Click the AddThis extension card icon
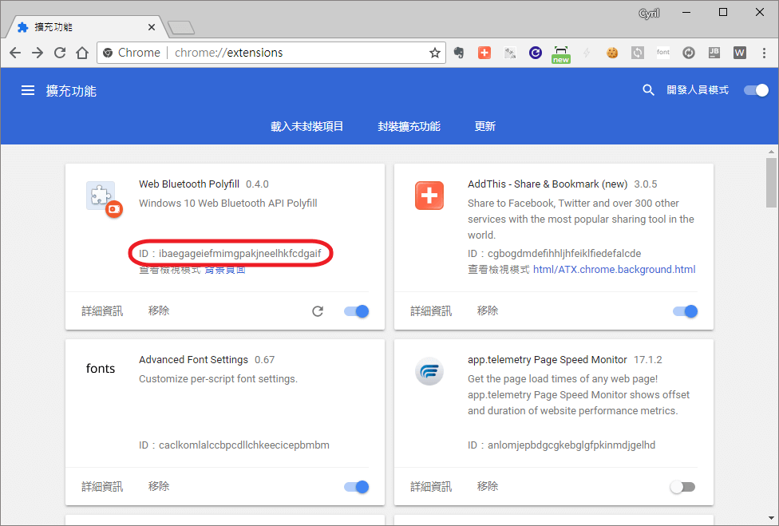This screenshot has width=779, height=526. (x=429, y=196)
